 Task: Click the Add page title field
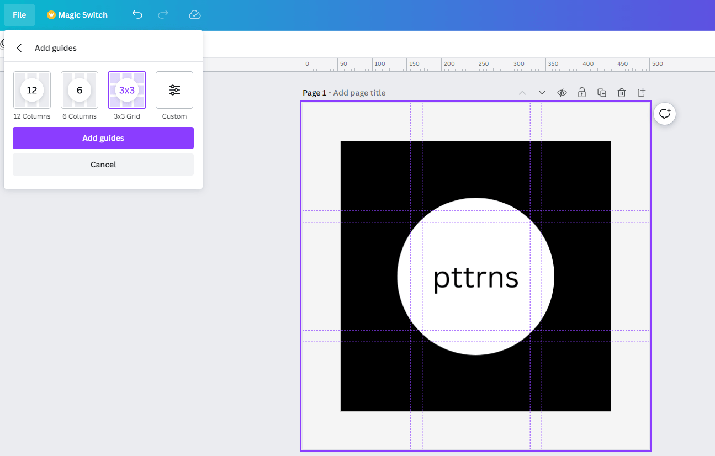coord(359,92)
